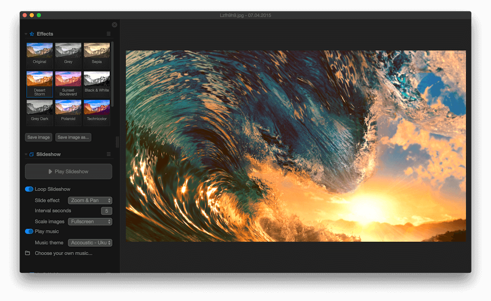Select the Technicolor effect thumbnail
Screen dimensions: 491x301
[96, 110]
